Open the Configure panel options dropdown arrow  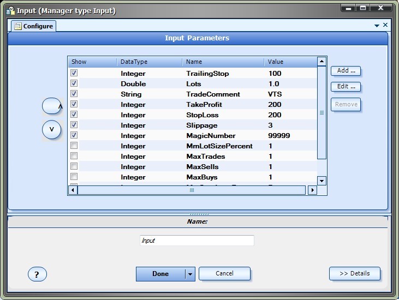click(x=377, y=26)
